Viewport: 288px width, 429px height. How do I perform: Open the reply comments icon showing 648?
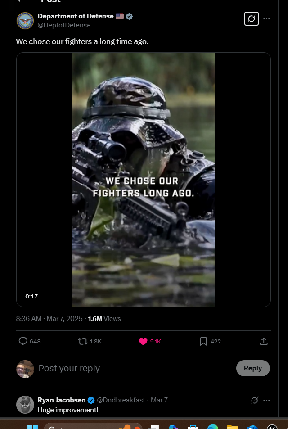pos(23,341)
